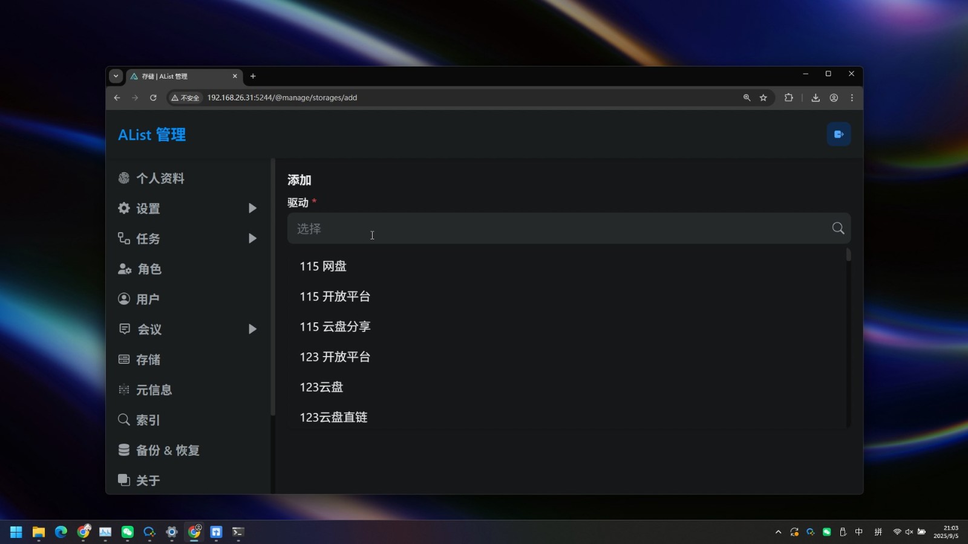Select 115 网盘 driver option
The image size is (968, 544).
click(323, 267)
